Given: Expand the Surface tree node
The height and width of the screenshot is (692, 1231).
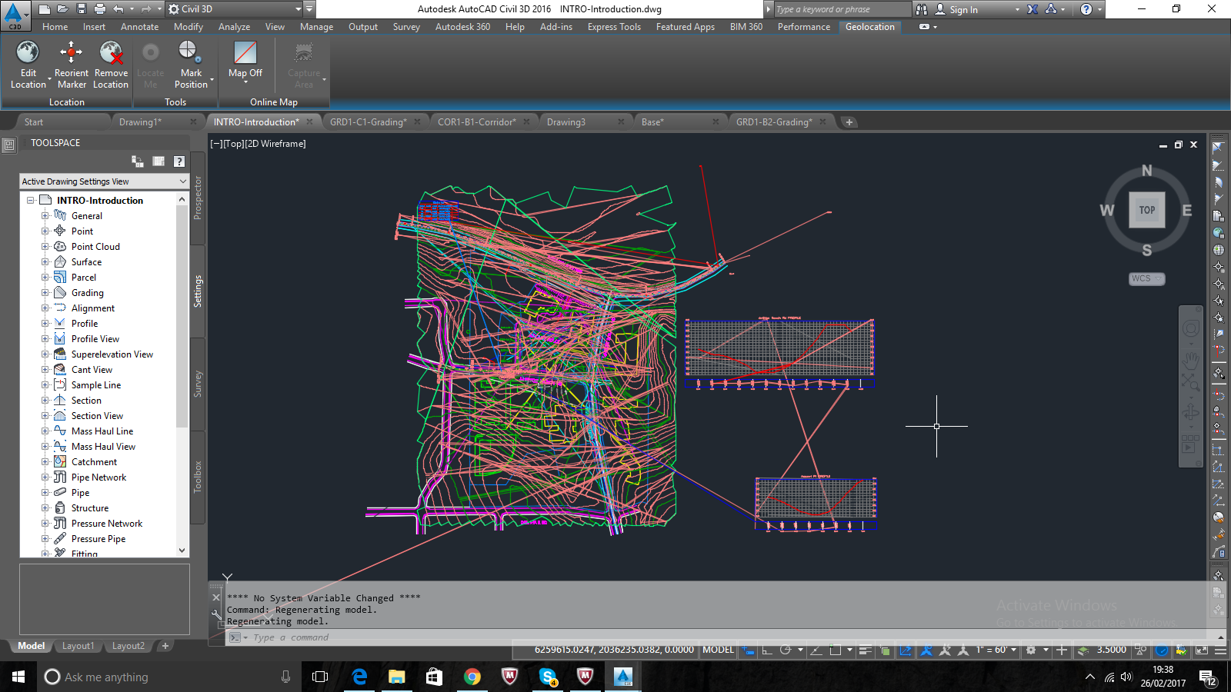Looking at the screenshot, I should point(45,261).
